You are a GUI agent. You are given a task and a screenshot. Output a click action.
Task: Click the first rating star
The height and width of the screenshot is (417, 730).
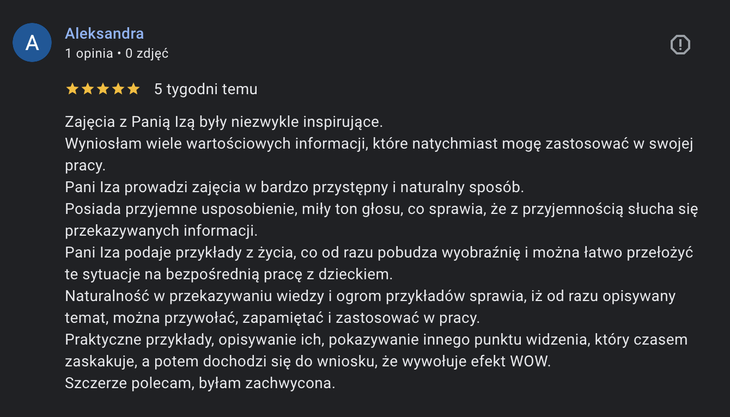[x=72, y=89]
